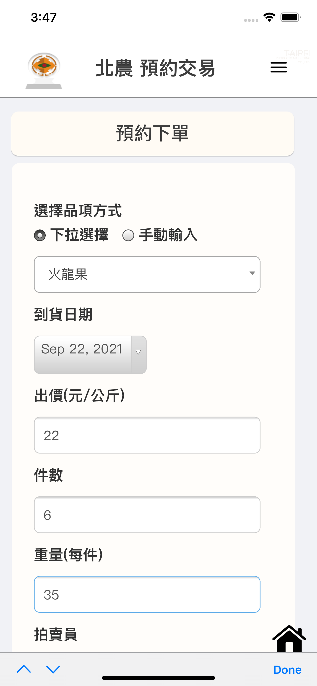Select the 手動輸入 radio button

point(128,235)
